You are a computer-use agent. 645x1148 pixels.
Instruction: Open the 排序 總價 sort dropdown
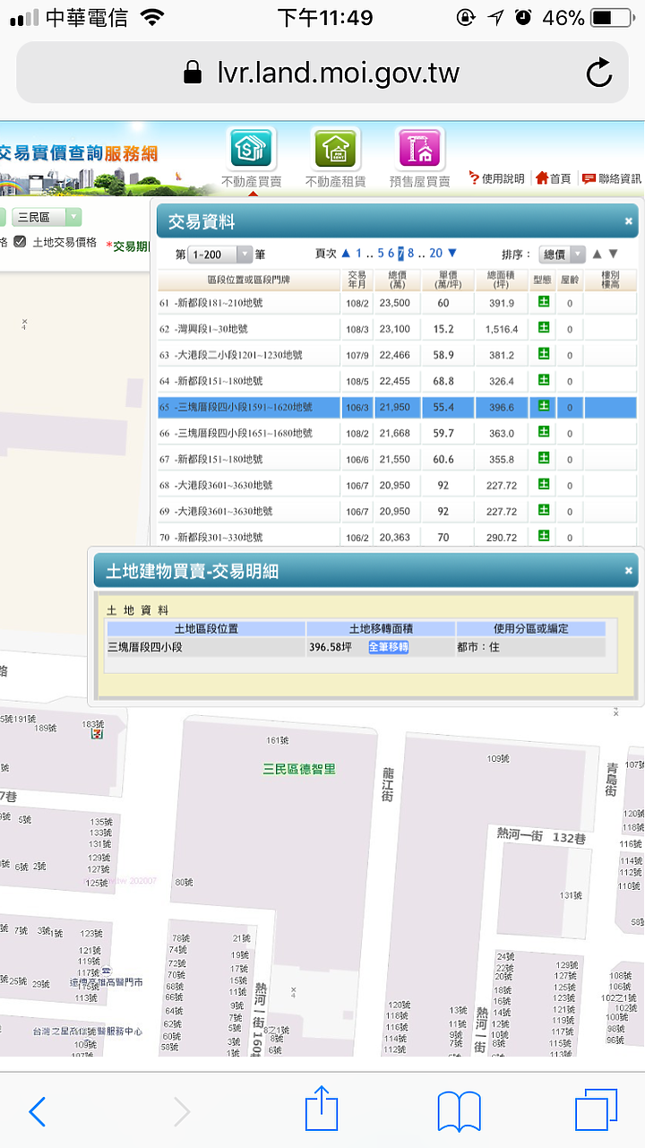[563, 255]
